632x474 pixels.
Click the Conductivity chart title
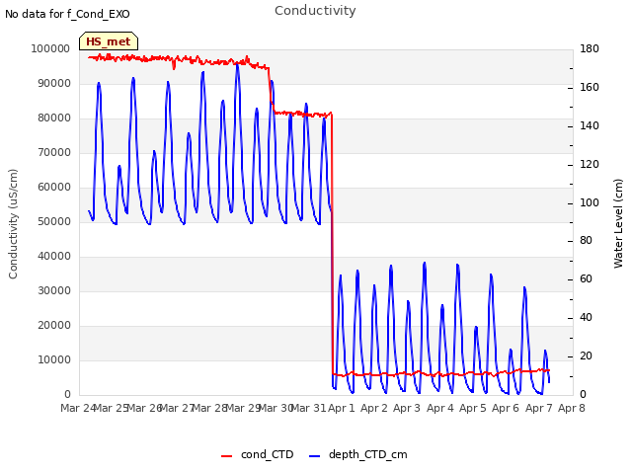click(315, 11)
